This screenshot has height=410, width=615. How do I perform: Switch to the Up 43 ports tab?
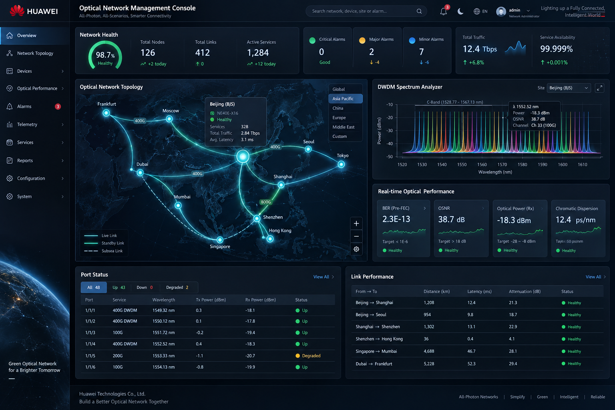point(119,287)
